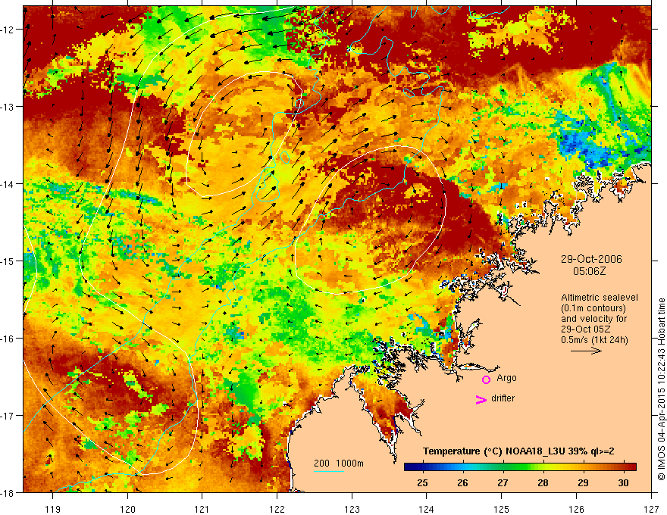Viewport: 667px width, 515px height.
Task: Click the magenta drifter arrowhead legend symbol
Action: coord(481,399)
